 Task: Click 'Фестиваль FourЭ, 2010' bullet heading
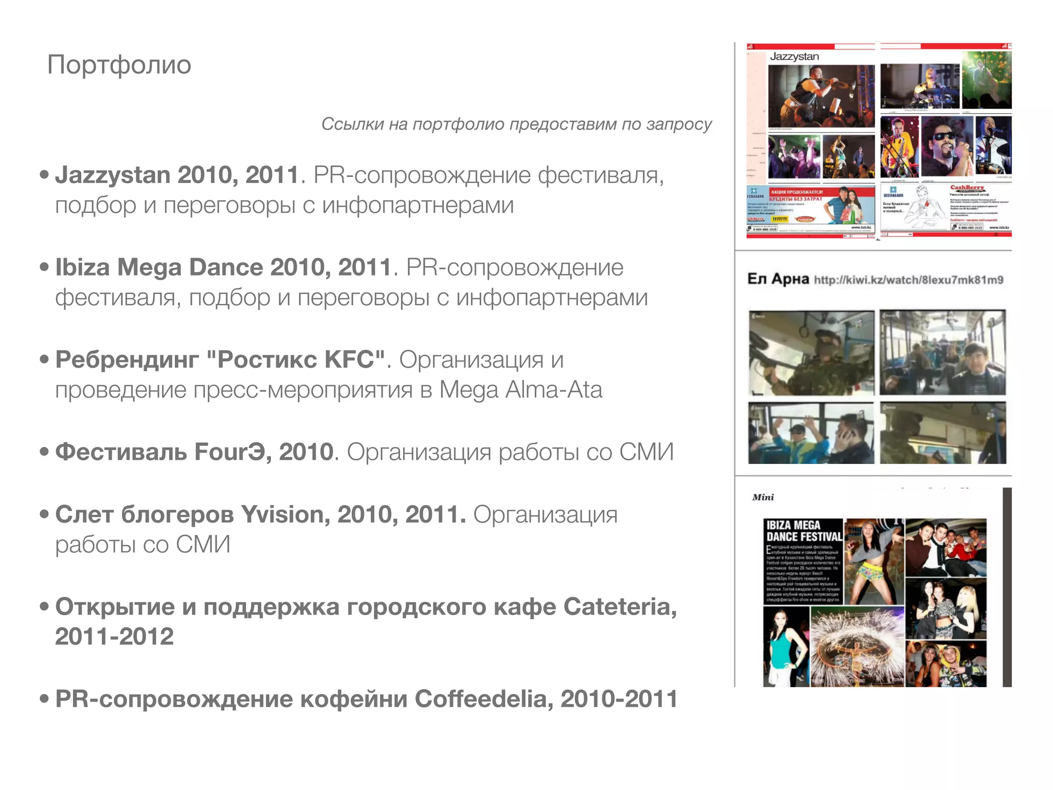pos(194,452)
